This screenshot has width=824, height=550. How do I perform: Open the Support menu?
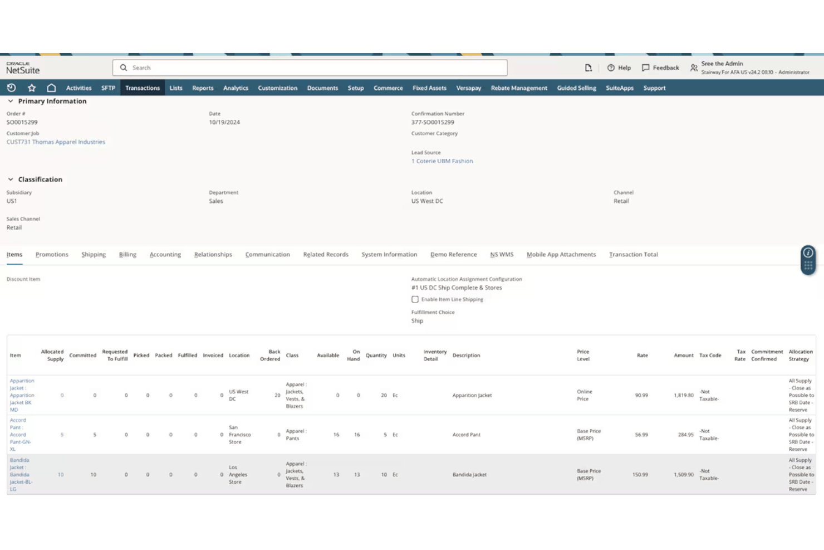[x=654, y=88]
